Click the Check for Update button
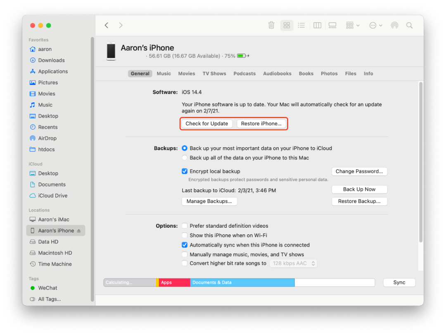 [x=206, y=123]
